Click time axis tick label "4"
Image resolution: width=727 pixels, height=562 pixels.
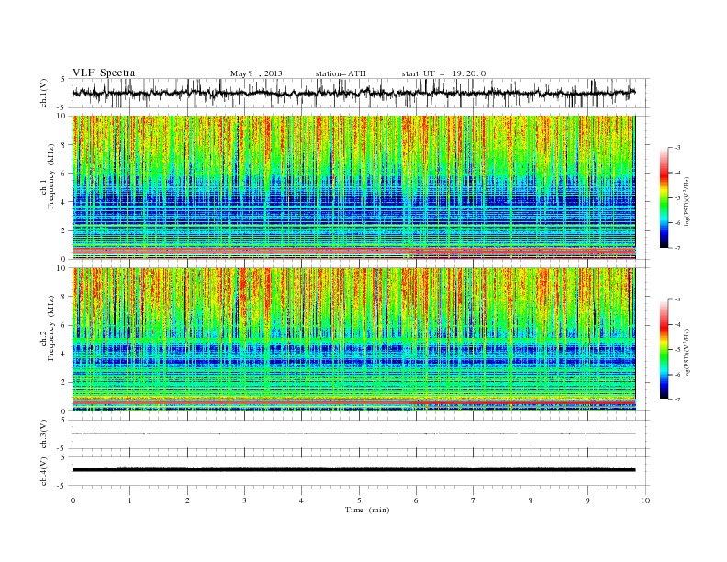[301, 500]
